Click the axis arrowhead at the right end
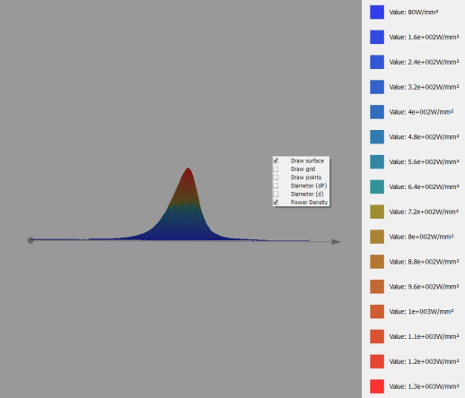Image resolution: width=465 pixels, height=398 pixels. (337, 242)
